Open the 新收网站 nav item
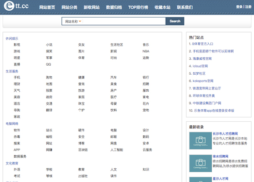The height and width of the screenshot is (182, 254). pyautogui.click(x=91, y=7)
